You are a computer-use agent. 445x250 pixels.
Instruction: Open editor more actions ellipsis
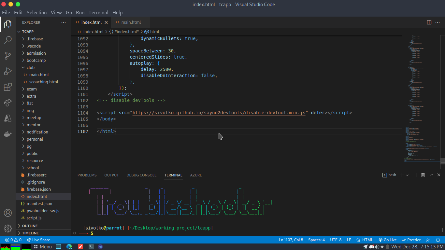click(x=438, y=22)
